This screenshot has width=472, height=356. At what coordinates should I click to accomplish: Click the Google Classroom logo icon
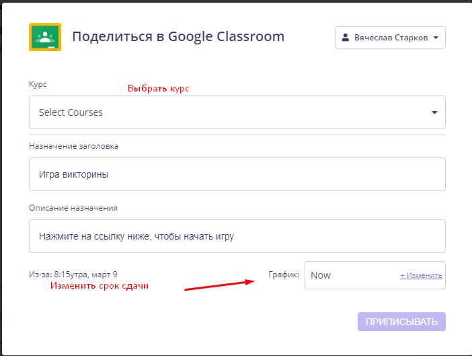coord(45,37)
